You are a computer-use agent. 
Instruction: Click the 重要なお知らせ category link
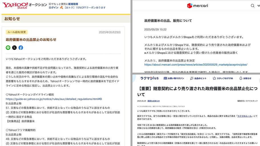[154, 101]
